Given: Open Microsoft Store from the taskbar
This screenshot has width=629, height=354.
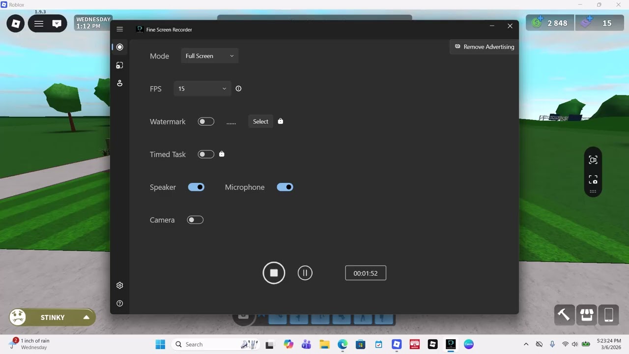Looking at the screenshot, I should click(x=361, y=344).
